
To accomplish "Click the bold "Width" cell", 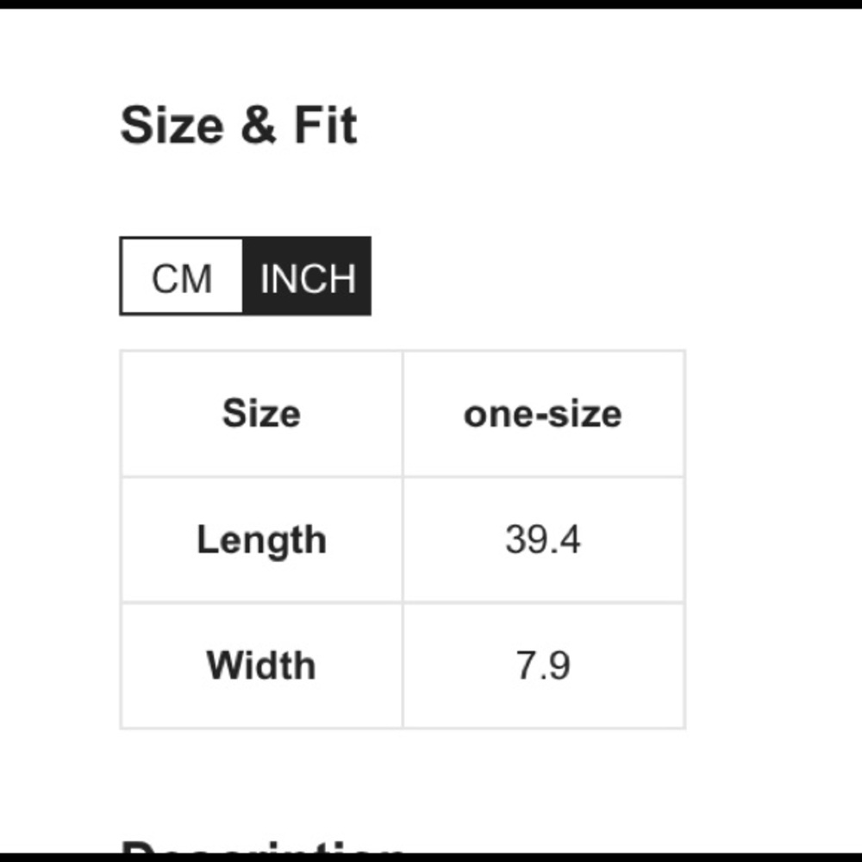I will click(x=261, y=665).
